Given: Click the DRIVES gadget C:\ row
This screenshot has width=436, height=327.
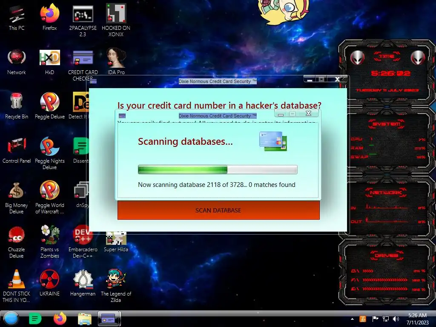Looking at the screenshot, I should pyautogui.click(x=388, y=271).
